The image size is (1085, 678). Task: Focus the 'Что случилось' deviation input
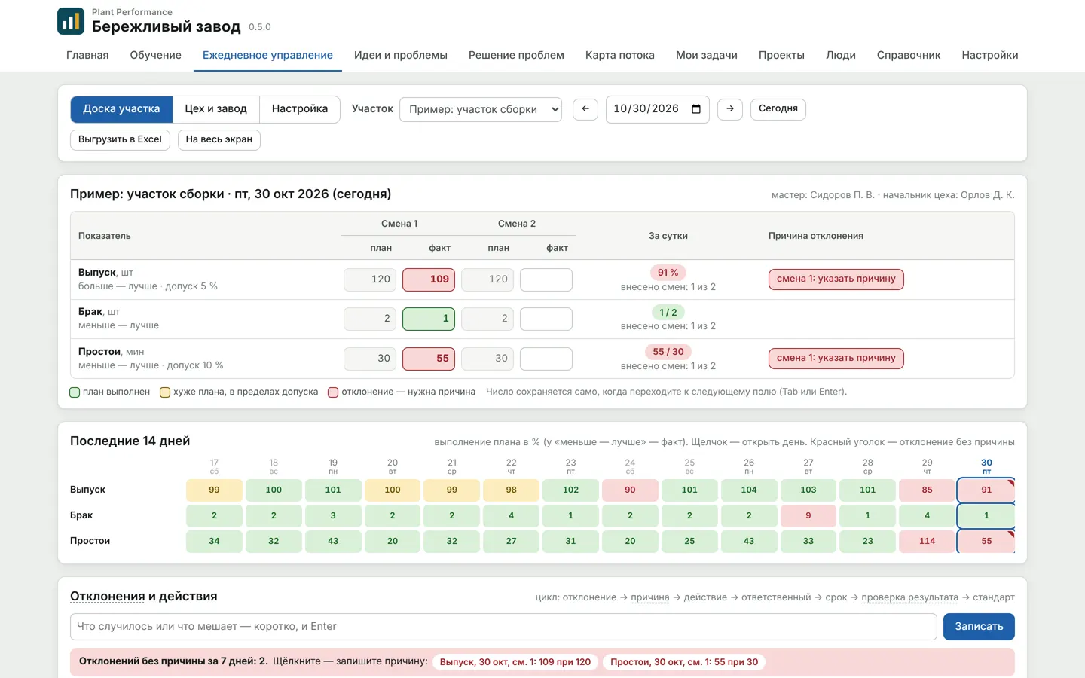(x=503, y=627)
